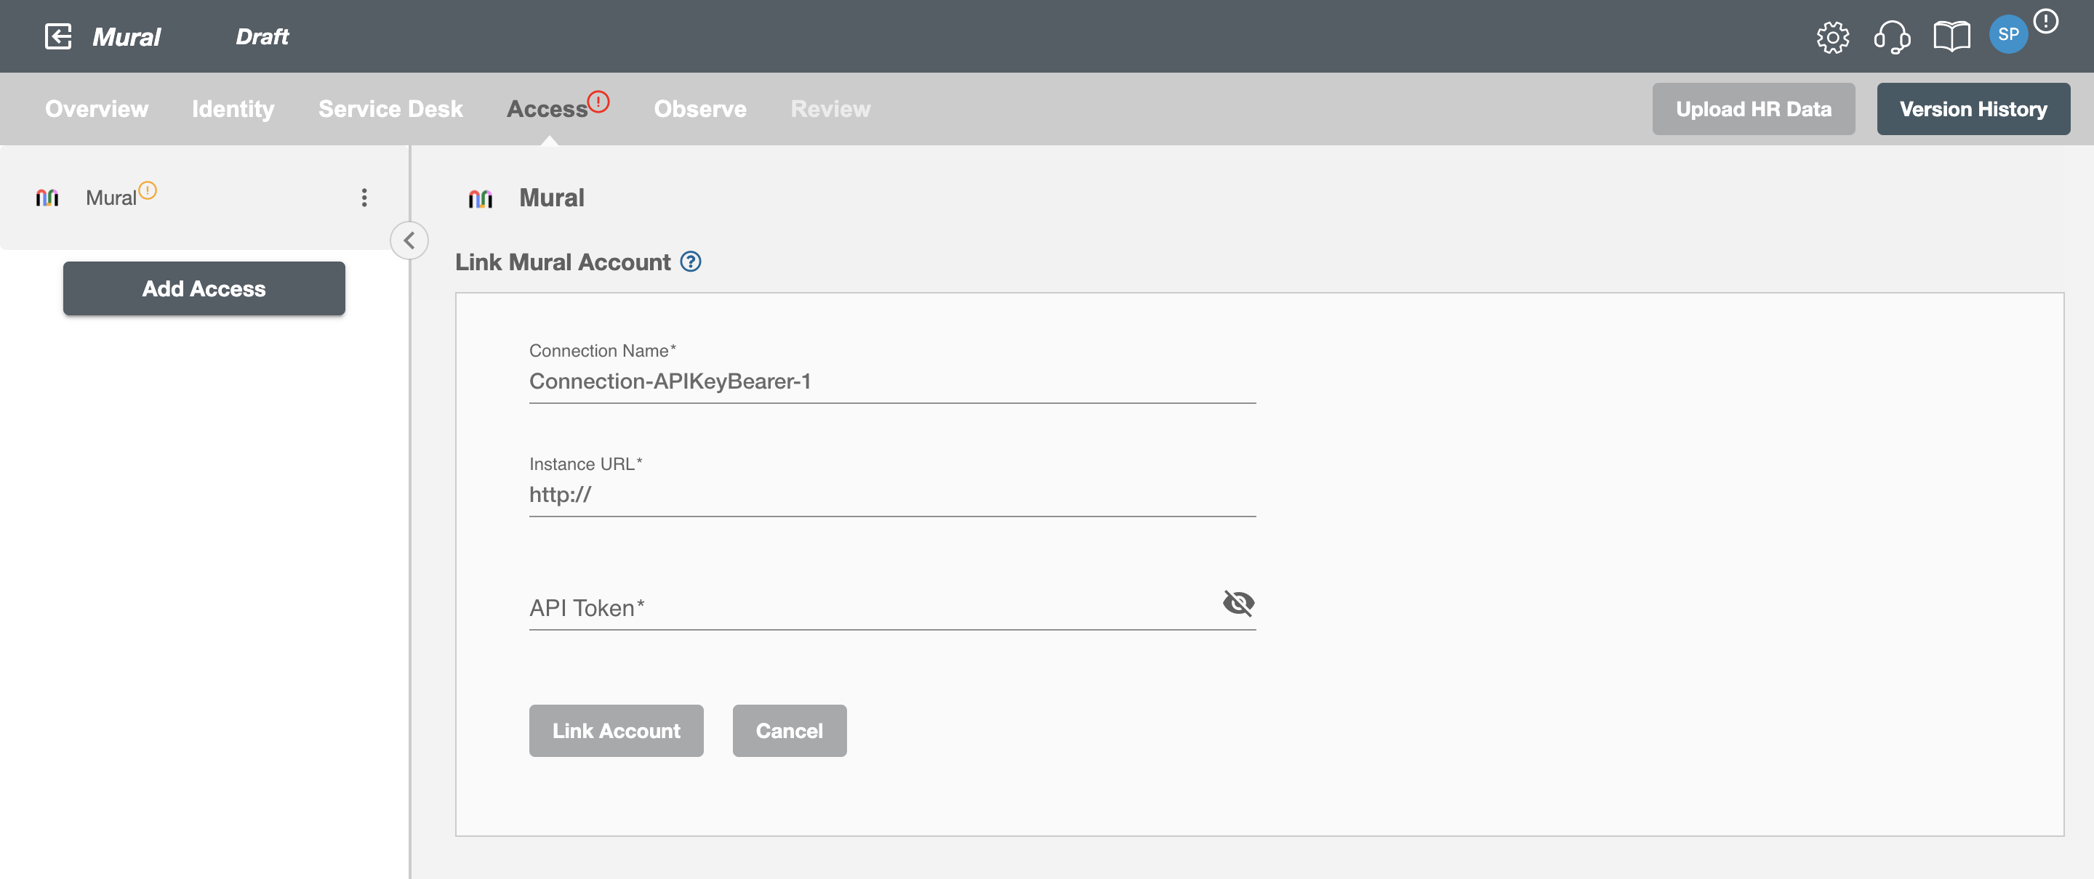Click the Mural logo in the sidebar
The image size is (2094, 879).
(47, 198)
